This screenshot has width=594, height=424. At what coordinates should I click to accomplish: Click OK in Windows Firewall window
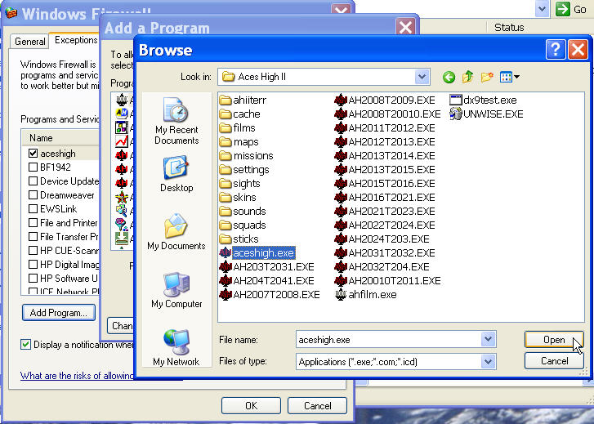(251, 406)
